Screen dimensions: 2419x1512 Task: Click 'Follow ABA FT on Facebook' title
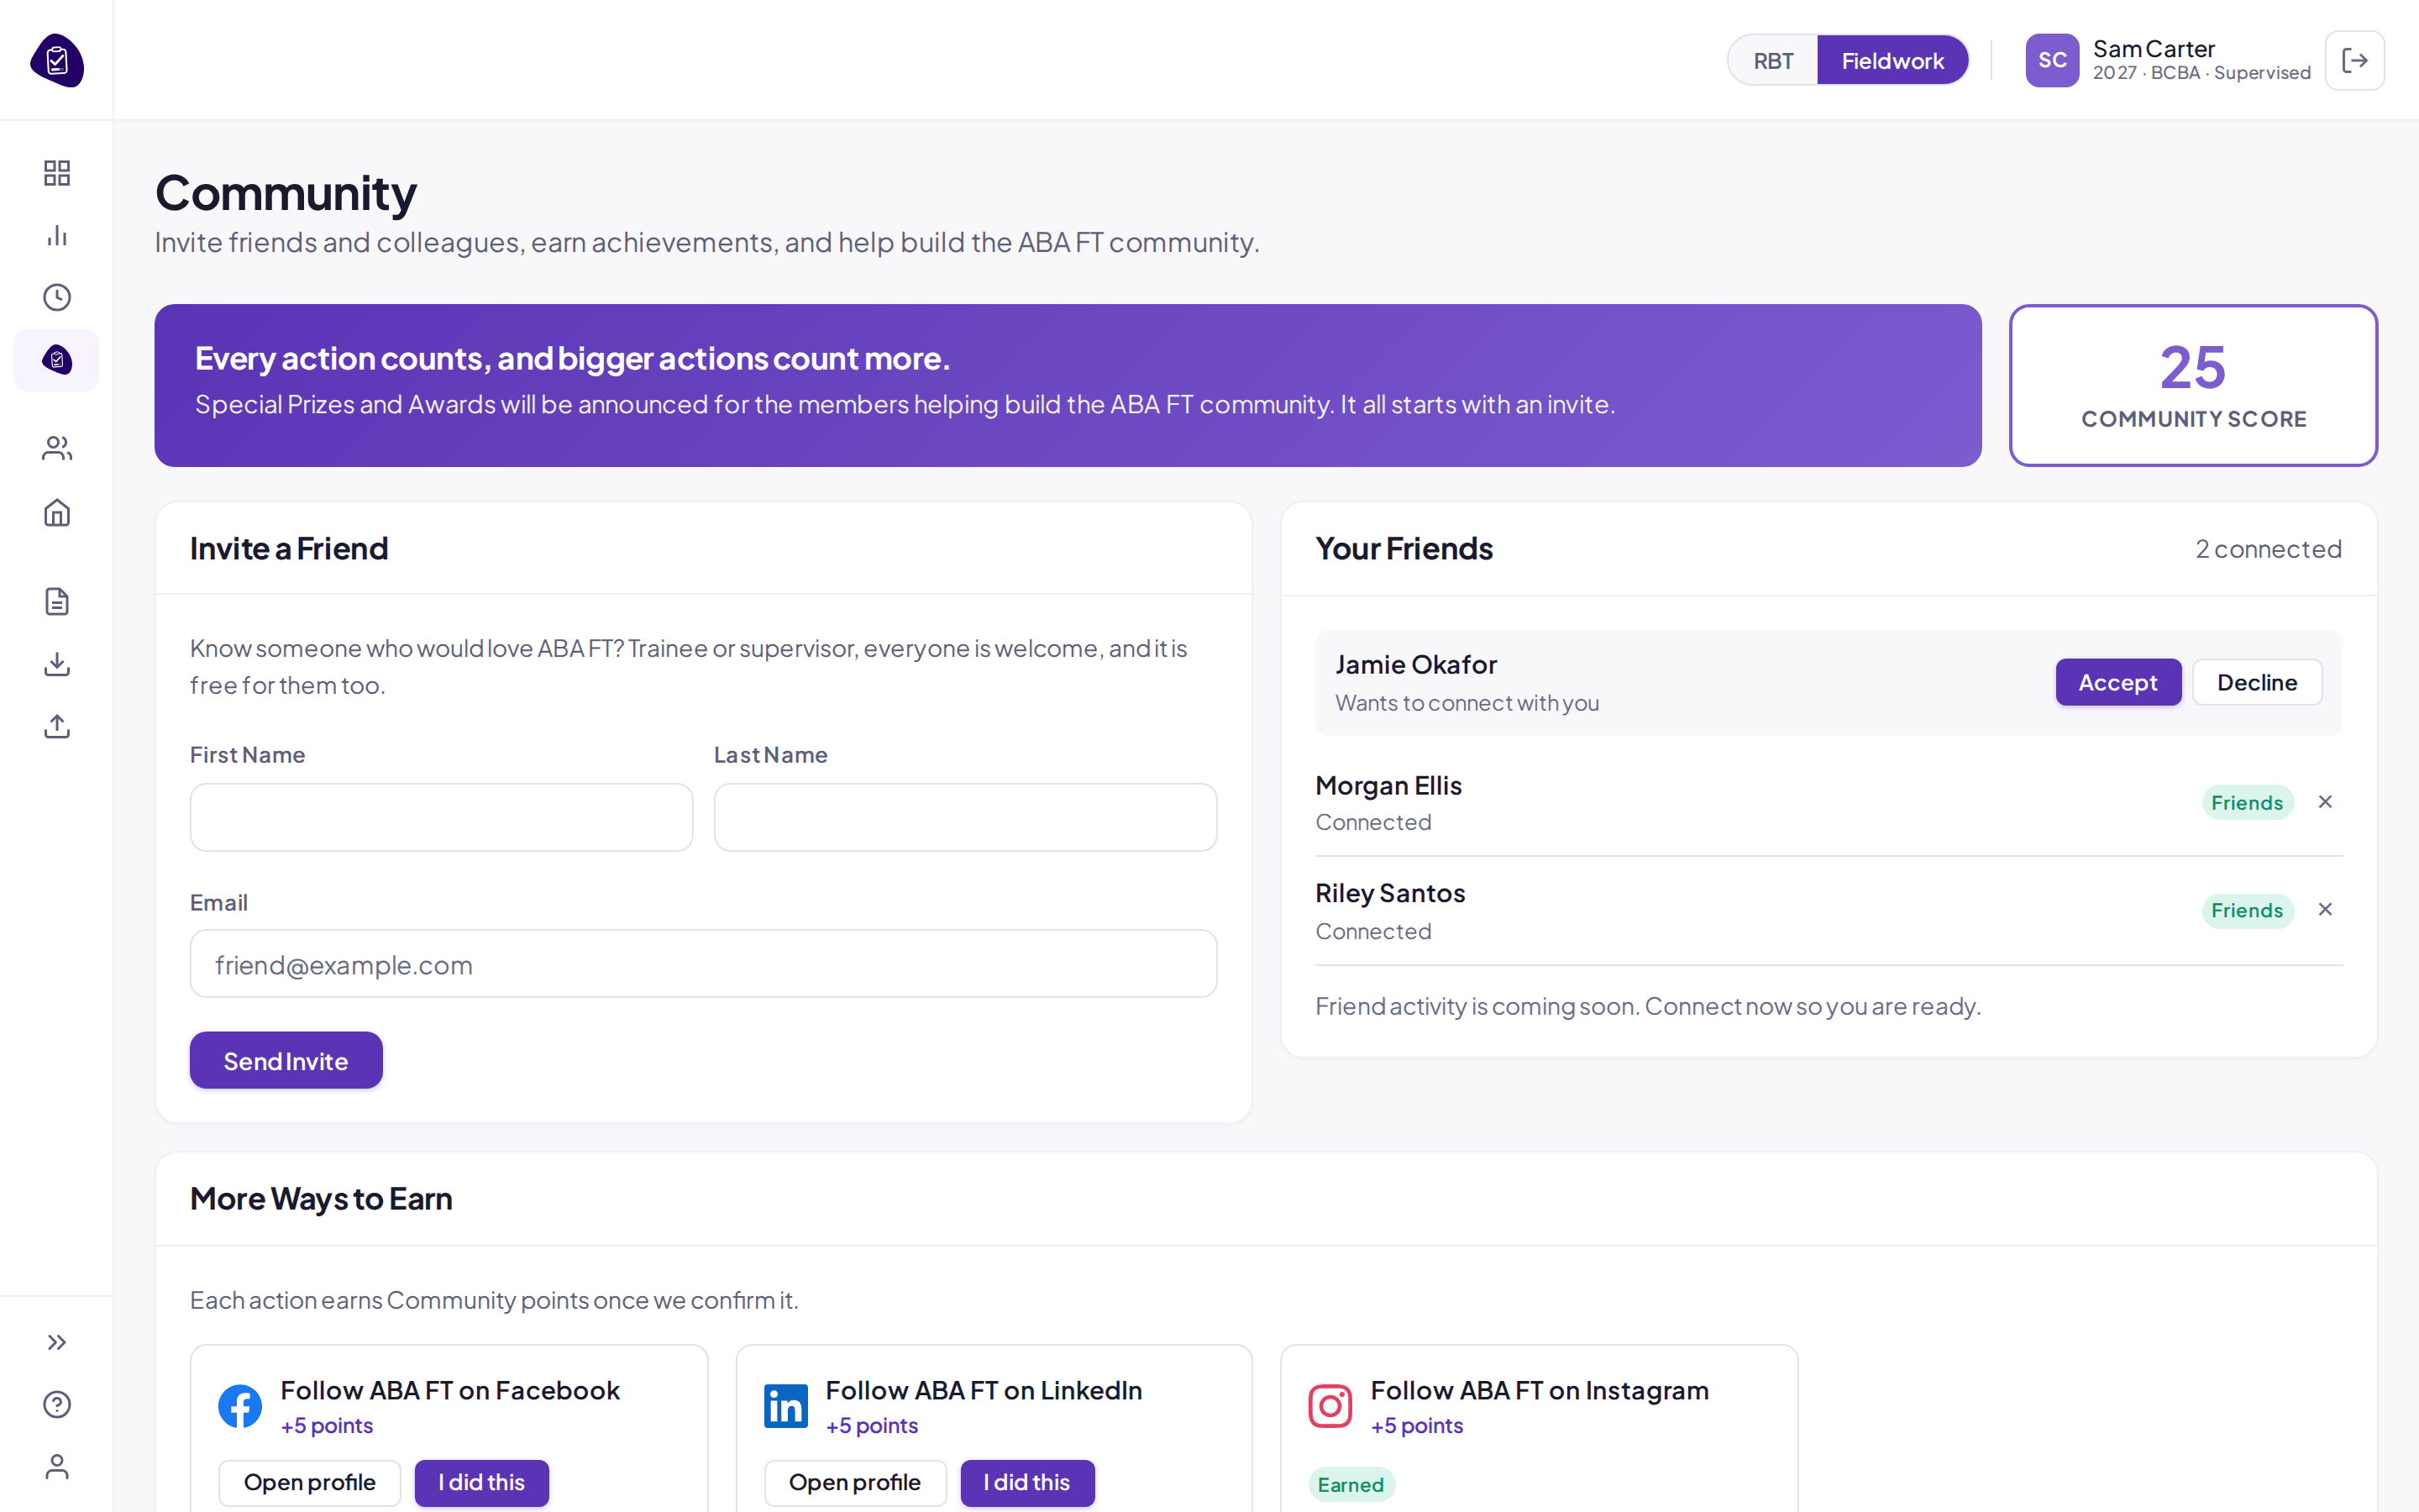point(450,1390)
